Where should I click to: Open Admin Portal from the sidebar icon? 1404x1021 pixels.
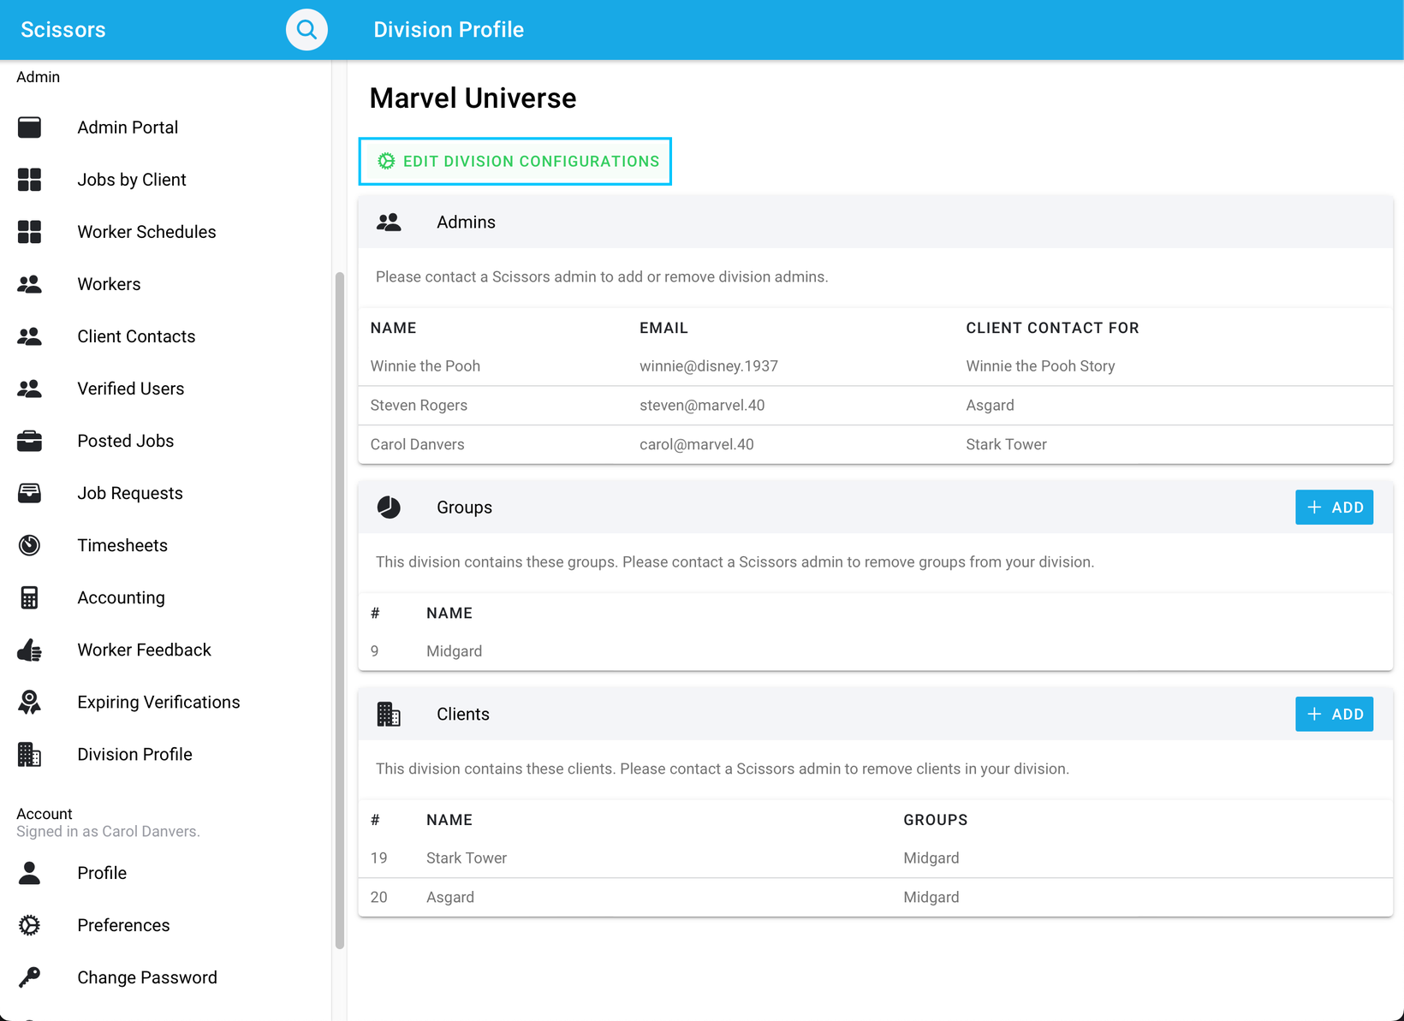point(29,128)
